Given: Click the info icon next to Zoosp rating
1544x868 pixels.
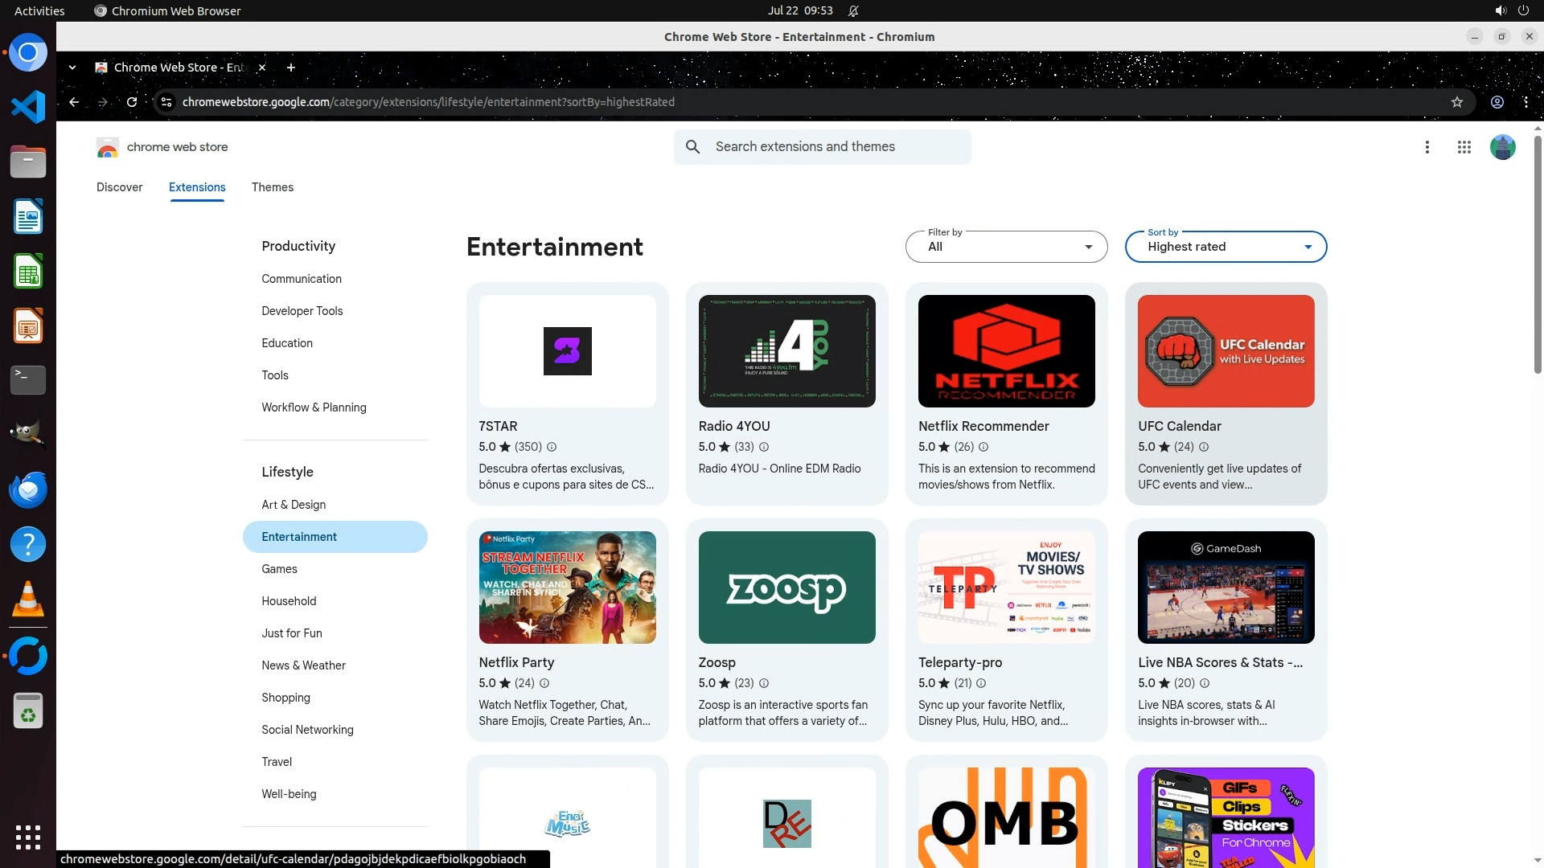Looking at the screenshot, I should 764,683.
